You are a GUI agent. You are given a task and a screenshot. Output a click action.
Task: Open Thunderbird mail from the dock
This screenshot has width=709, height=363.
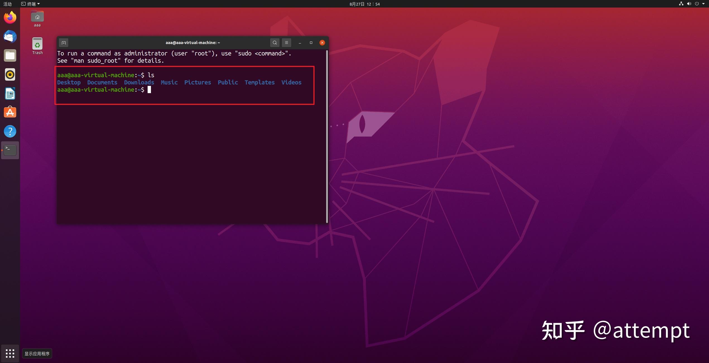pyautogui.click(x=10, y=37)
